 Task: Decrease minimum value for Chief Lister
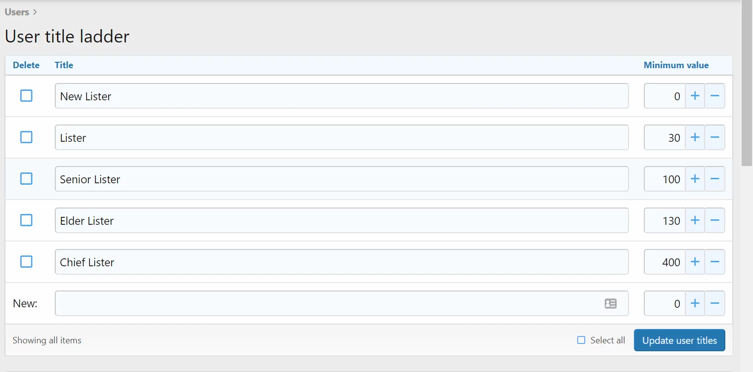714,262
